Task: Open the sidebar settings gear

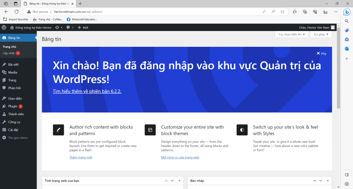Action: (x=347, y=184)
